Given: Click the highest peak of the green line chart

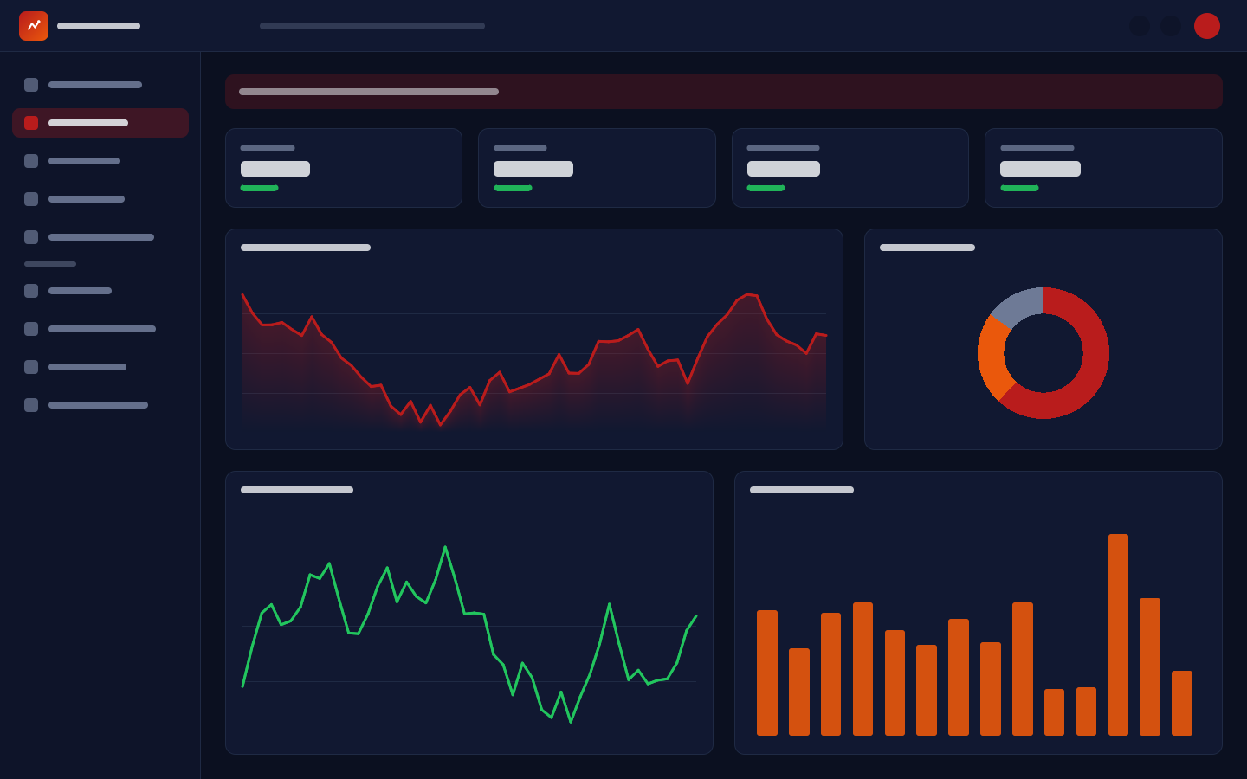Looking at the screenshot, I should tap(445, 547).
